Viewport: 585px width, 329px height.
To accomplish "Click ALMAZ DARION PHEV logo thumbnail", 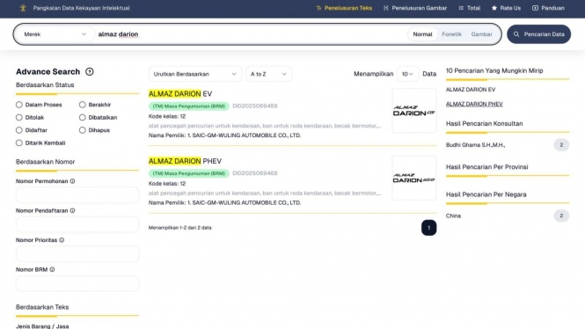I will pyautogui.click(x=414, y=178).
